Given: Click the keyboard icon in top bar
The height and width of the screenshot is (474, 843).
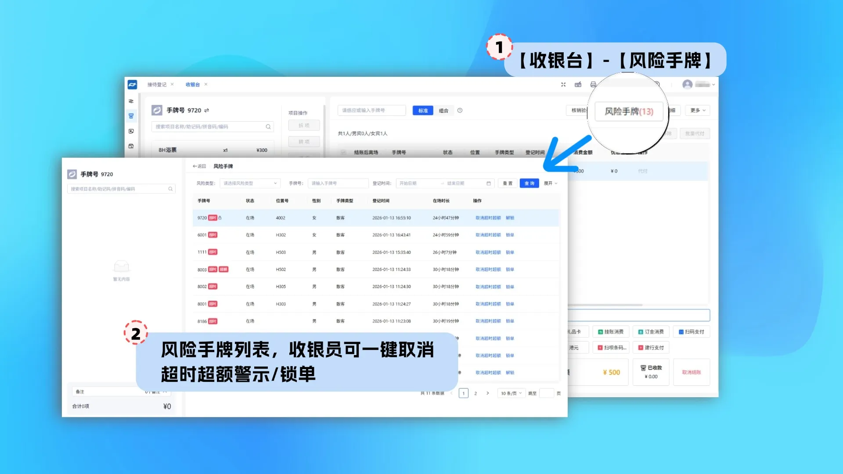Looking at the screenshot, I should pos(578,85).
